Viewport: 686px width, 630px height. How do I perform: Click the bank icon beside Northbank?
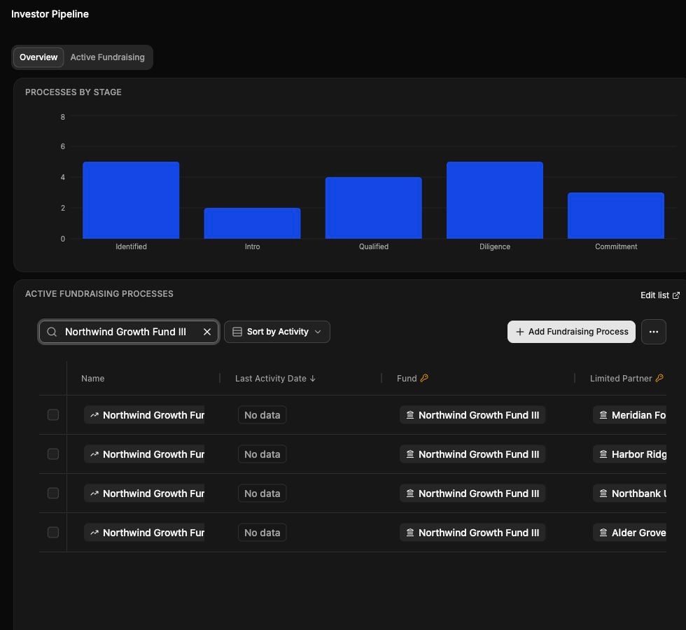(x=603, y=493)
